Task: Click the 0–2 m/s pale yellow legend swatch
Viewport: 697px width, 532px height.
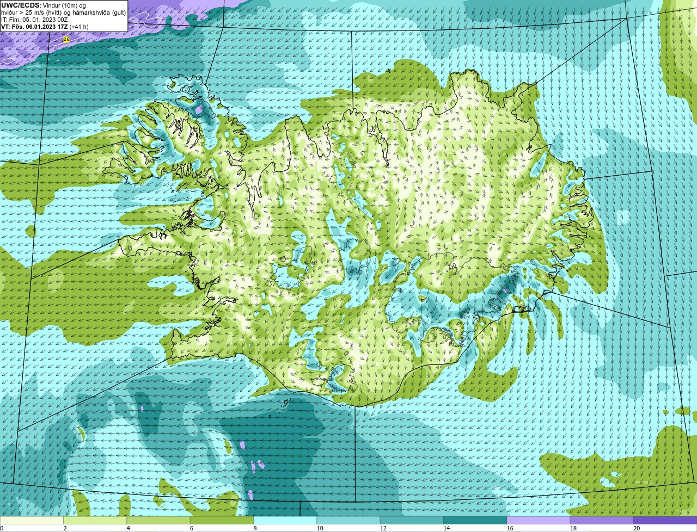Action: coord(32,520)
